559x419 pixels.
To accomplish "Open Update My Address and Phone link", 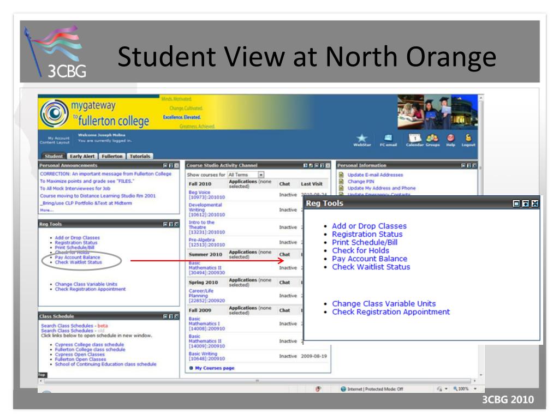I will click(382, 188).
